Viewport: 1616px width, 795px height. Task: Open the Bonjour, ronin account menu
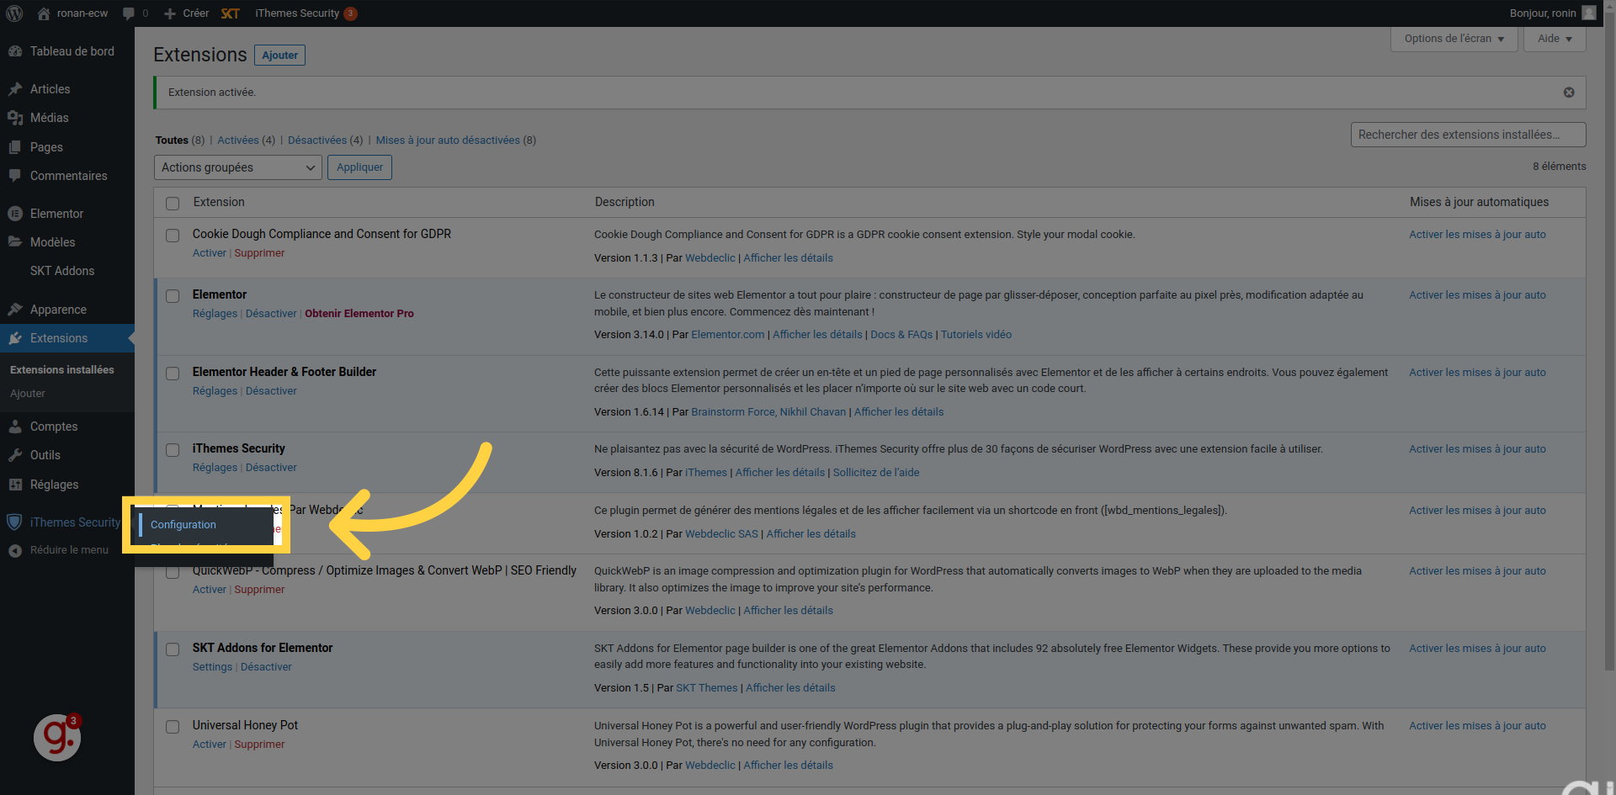[1552, 13]
